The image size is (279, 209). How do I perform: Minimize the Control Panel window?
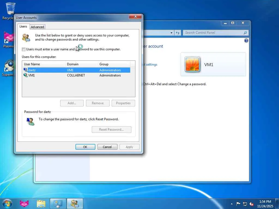[x=225, y=23]
